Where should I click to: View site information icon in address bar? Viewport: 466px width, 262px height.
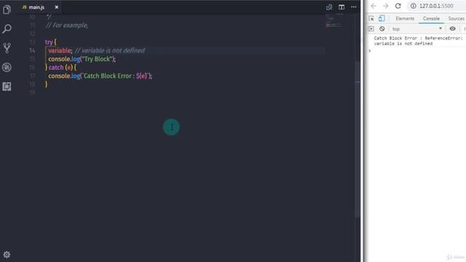coord(414,6)
